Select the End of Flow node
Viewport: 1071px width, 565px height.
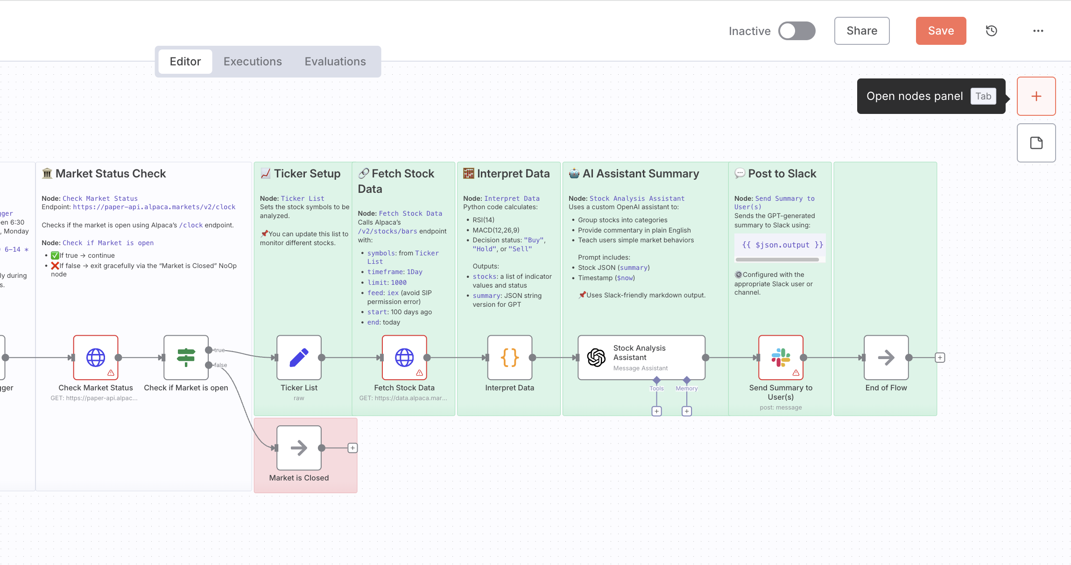(886, 358)
